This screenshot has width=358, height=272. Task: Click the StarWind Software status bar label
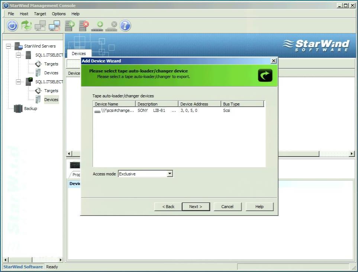(x=23, y=267)
